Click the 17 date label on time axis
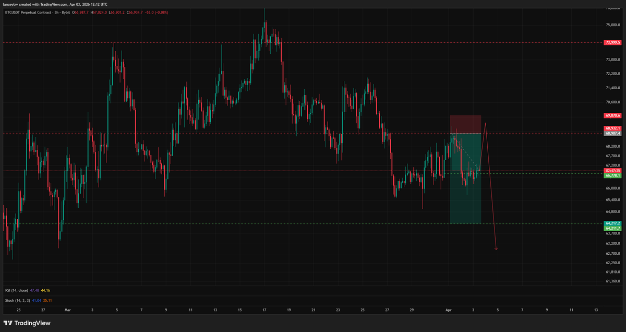Image resolution: width=626 pixels, height=332 pixels. click(264, 310)
